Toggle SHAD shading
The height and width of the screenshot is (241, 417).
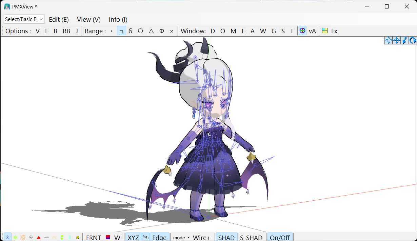pyautogui.click(x=226, y=238)
